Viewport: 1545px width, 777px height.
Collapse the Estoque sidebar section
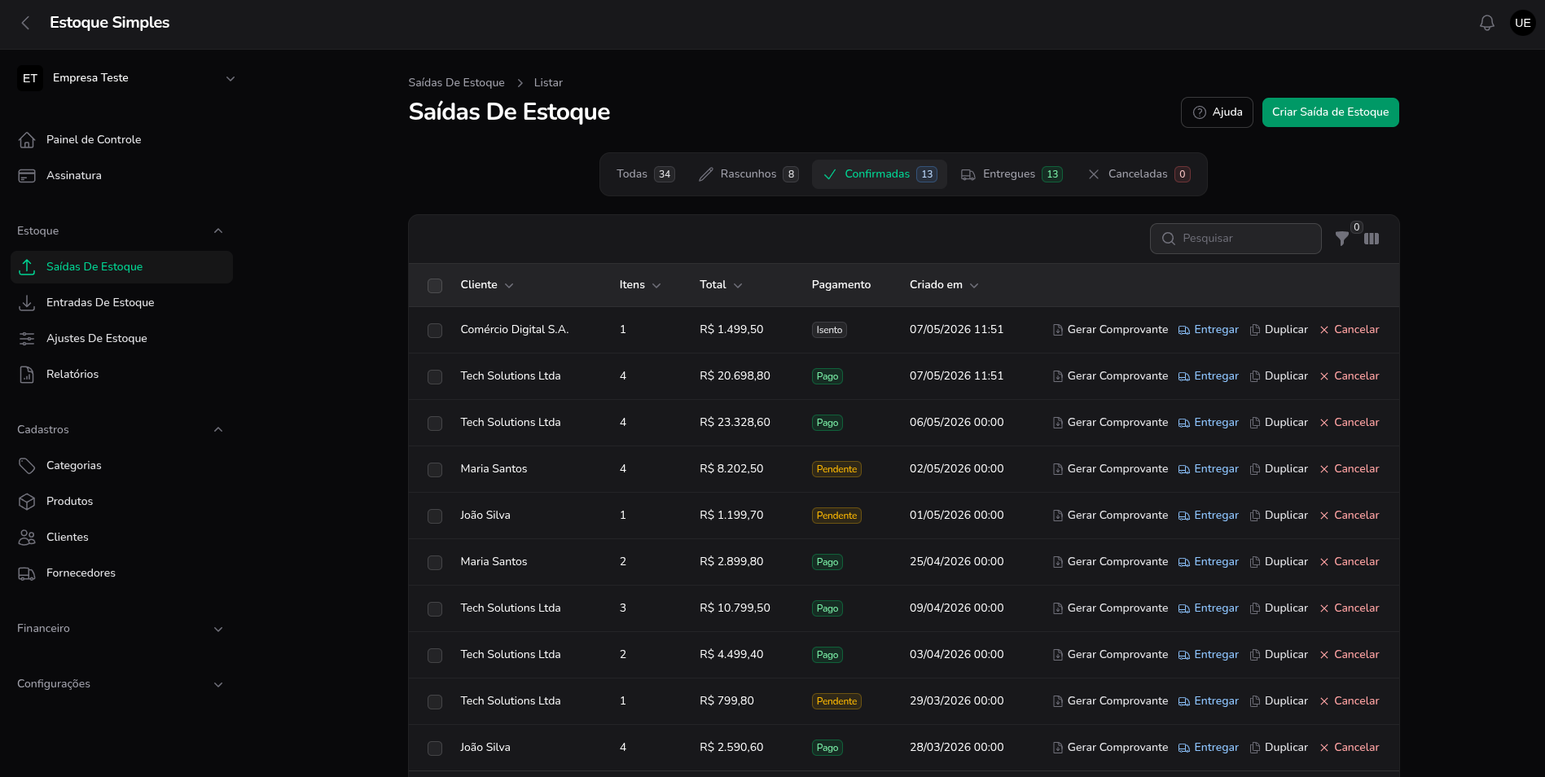pyautogui.click(x=218, y=231)
